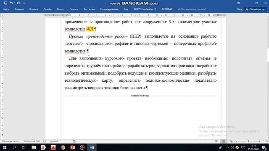Viewport: 269px width, 151px height.
Task: Switch to Read Mode view
Action: point(216,141)
